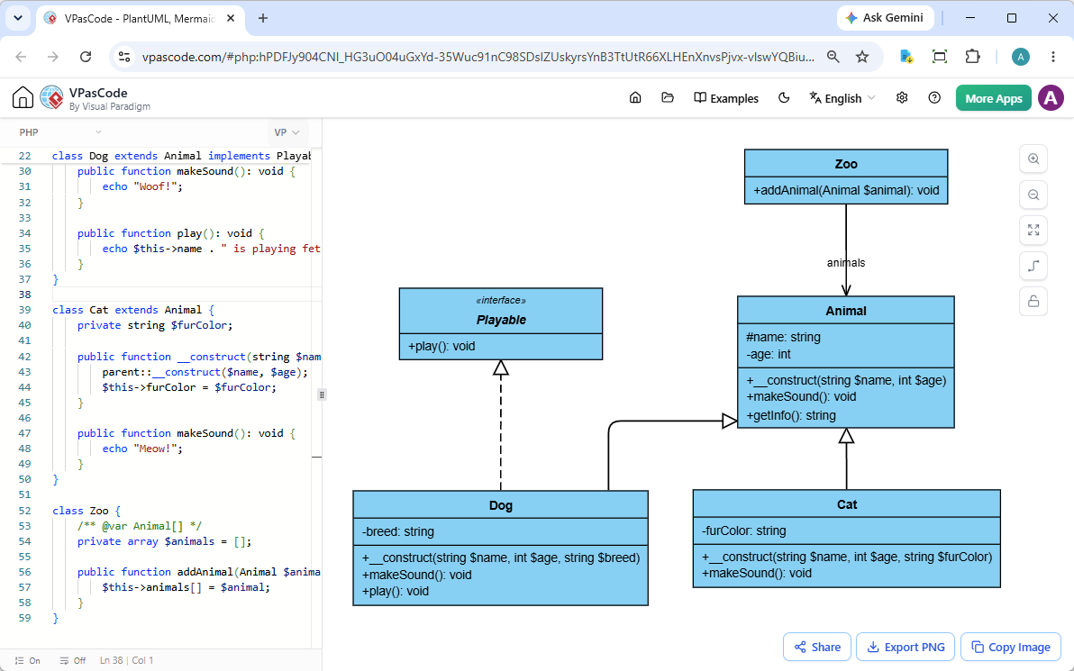This screenshot has width=1074, height=671.
Task: Reload the page
Action: (86, 57)
